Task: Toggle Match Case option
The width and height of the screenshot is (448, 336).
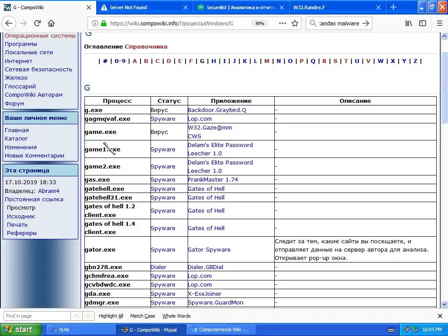Action: 143,316
